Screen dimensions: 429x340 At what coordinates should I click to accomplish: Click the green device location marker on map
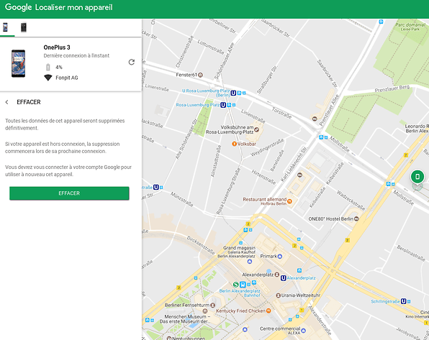tap(417, 177)
